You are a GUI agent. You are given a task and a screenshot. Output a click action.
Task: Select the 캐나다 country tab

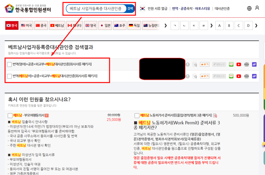coord(75,26)
